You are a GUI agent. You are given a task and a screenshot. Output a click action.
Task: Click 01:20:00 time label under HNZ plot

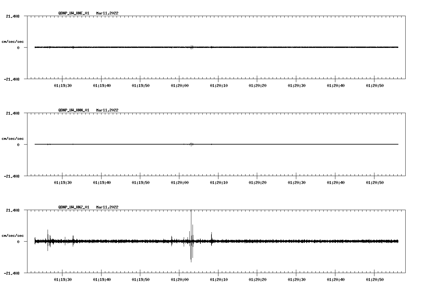tap(179, 280)
